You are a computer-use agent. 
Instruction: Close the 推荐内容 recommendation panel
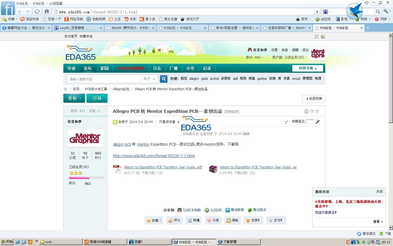(x=379, y=192)
